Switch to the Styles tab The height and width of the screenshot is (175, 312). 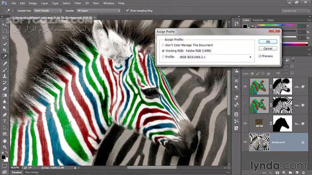(x=270, y=20)
